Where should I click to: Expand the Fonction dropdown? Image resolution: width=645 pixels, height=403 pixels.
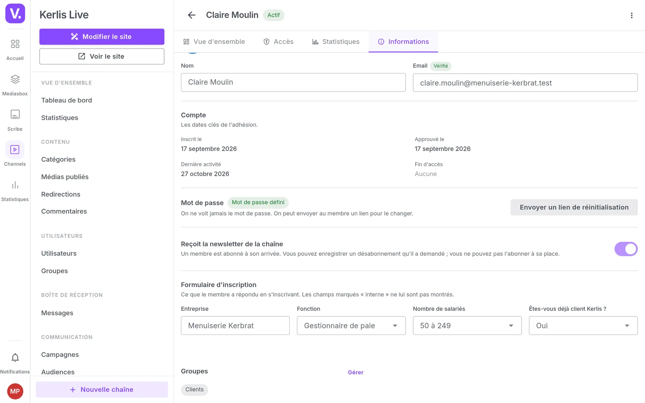351,326
